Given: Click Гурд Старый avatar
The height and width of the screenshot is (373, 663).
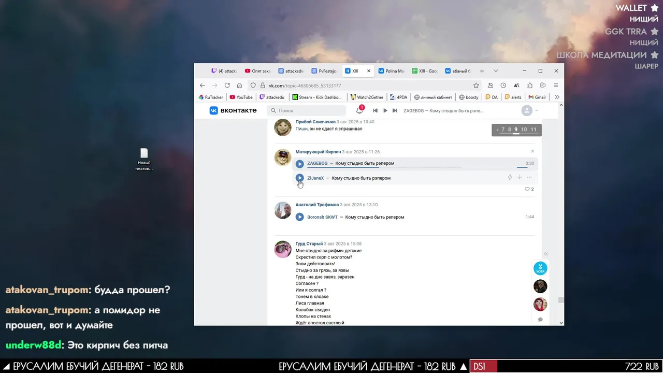Looking at the screenshot, I should tap(283, 249).
